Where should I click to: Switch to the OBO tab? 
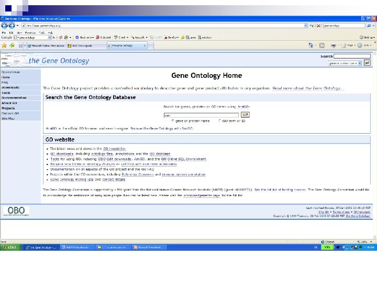click(86, 45)
